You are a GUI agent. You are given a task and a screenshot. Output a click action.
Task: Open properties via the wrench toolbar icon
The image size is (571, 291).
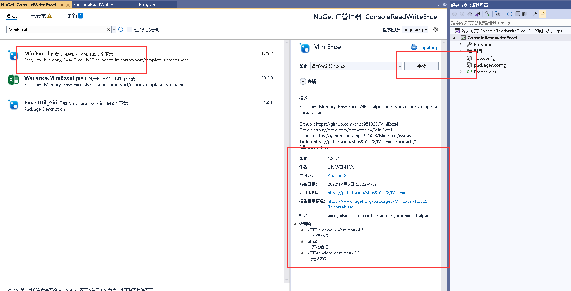[x=535, y=14]
